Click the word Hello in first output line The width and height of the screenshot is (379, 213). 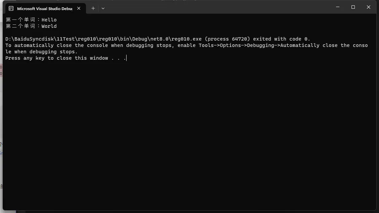tap(49, 20)
